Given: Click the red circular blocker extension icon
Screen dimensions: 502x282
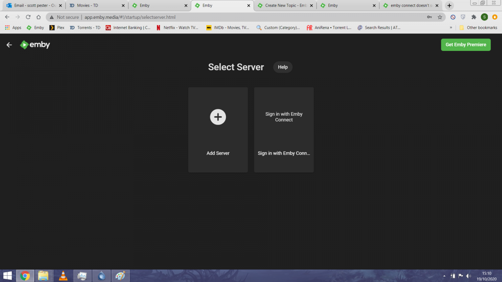Looking at the screenshot, I should [x=453, y=17].
